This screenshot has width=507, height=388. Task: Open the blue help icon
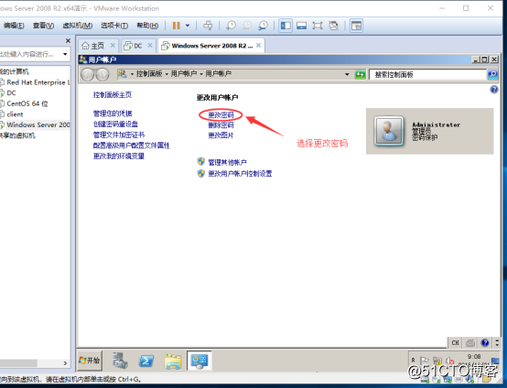(x=494, y=90)
